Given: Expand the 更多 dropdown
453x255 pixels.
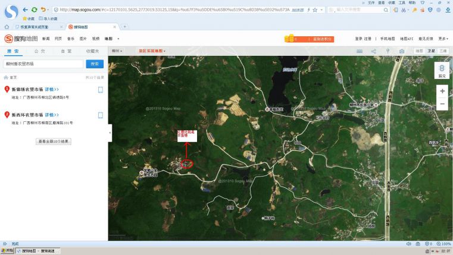Looking at the screenshot, I should coord(443,39).
